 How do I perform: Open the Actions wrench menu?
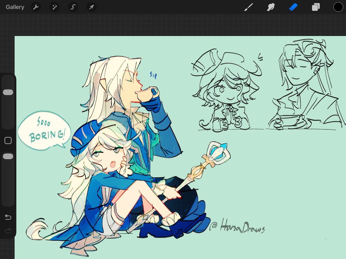(x=36, y=7)
